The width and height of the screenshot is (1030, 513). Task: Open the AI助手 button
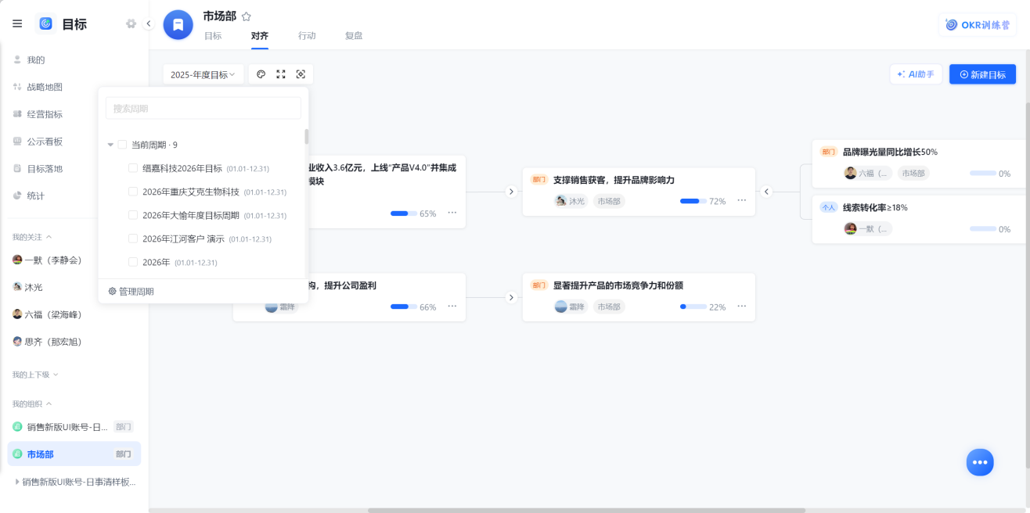pyautogui.click(x=916, y=74)
